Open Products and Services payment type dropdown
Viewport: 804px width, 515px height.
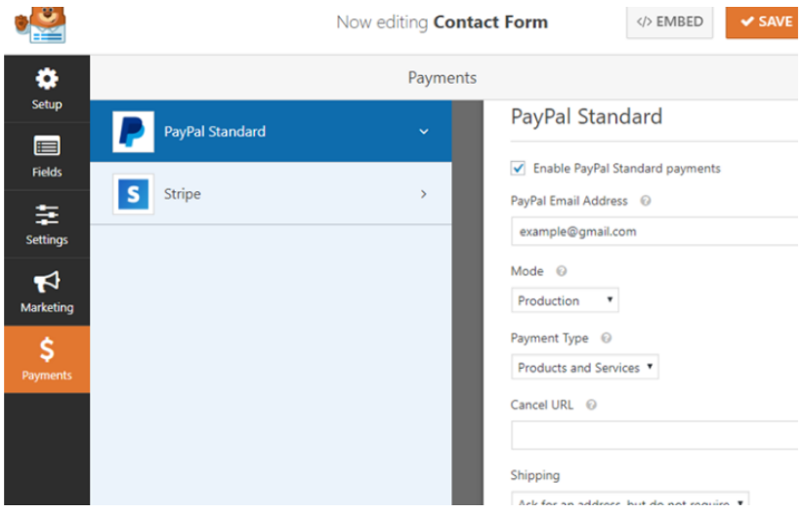pos(584,367)
